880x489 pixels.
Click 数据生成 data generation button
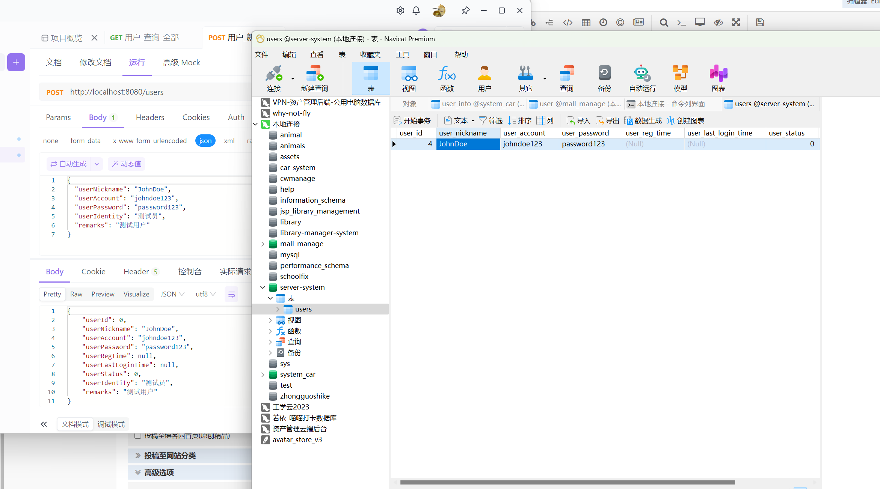tap(643, 121)
